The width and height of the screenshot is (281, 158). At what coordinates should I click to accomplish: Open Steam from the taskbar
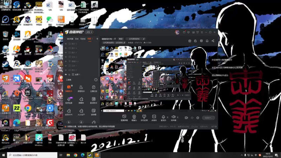coord(90,155)
